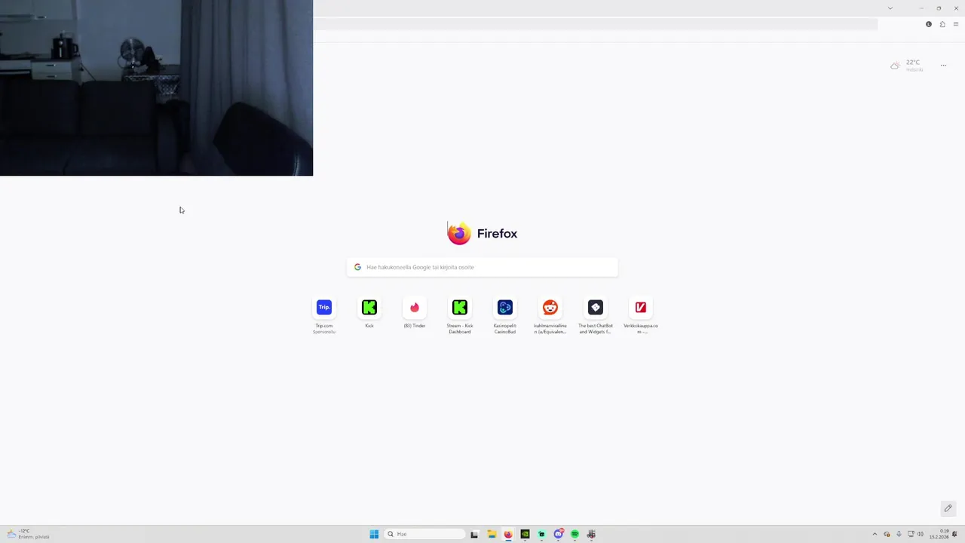
Task: Click the Google search box on Firefox page
Action: pyautogui.click(x=482, y=267)
